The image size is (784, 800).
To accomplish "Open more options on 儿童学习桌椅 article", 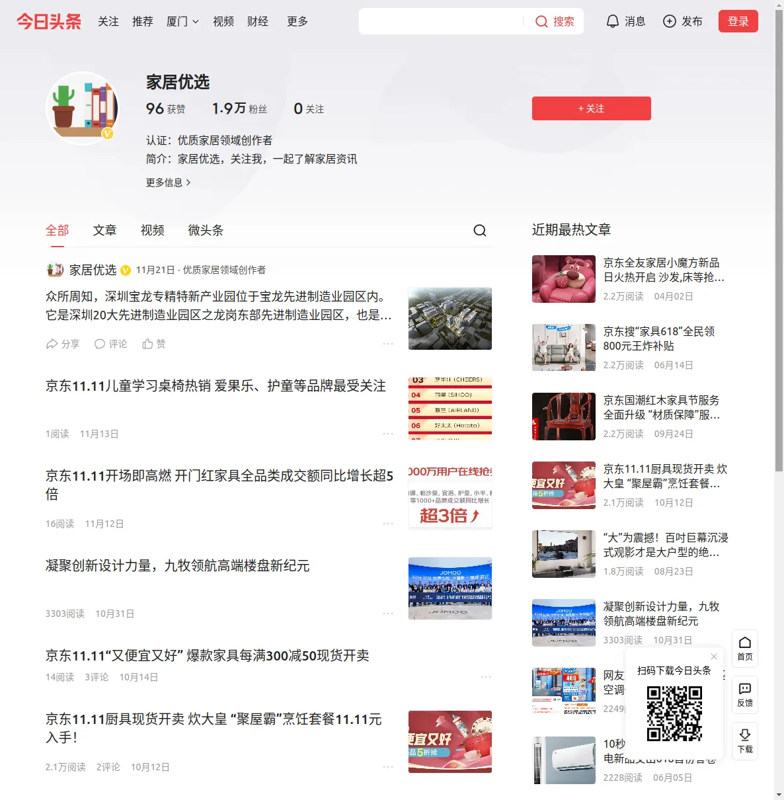I will (388, 434).
